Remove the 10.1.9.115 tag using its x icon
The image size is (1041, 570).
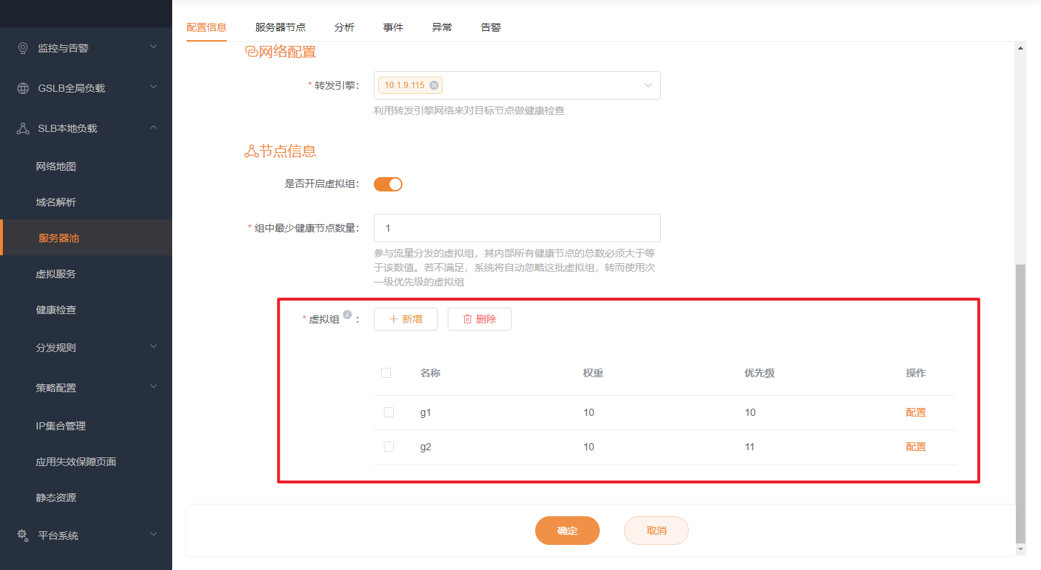click(x=434, y=85)
